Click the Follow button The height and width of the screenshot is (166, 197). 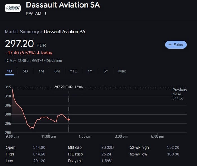[176, 45]
